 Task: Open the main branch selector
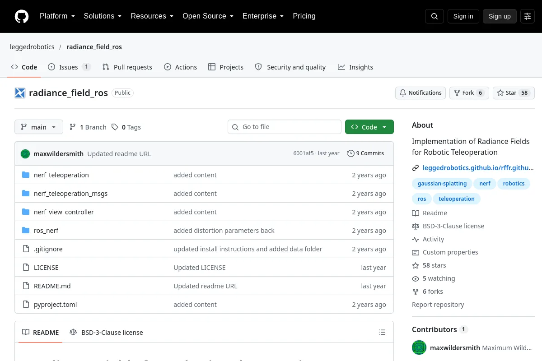click(x=39, y=127)
